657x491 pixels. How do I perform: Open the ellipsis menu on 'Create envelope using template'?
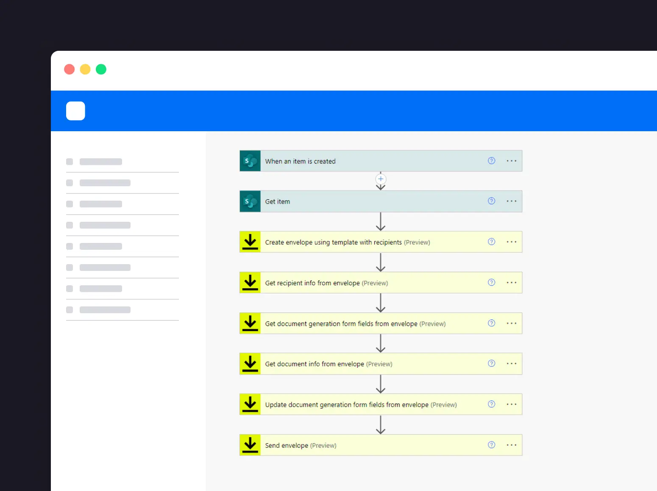(x=512, y=242)
